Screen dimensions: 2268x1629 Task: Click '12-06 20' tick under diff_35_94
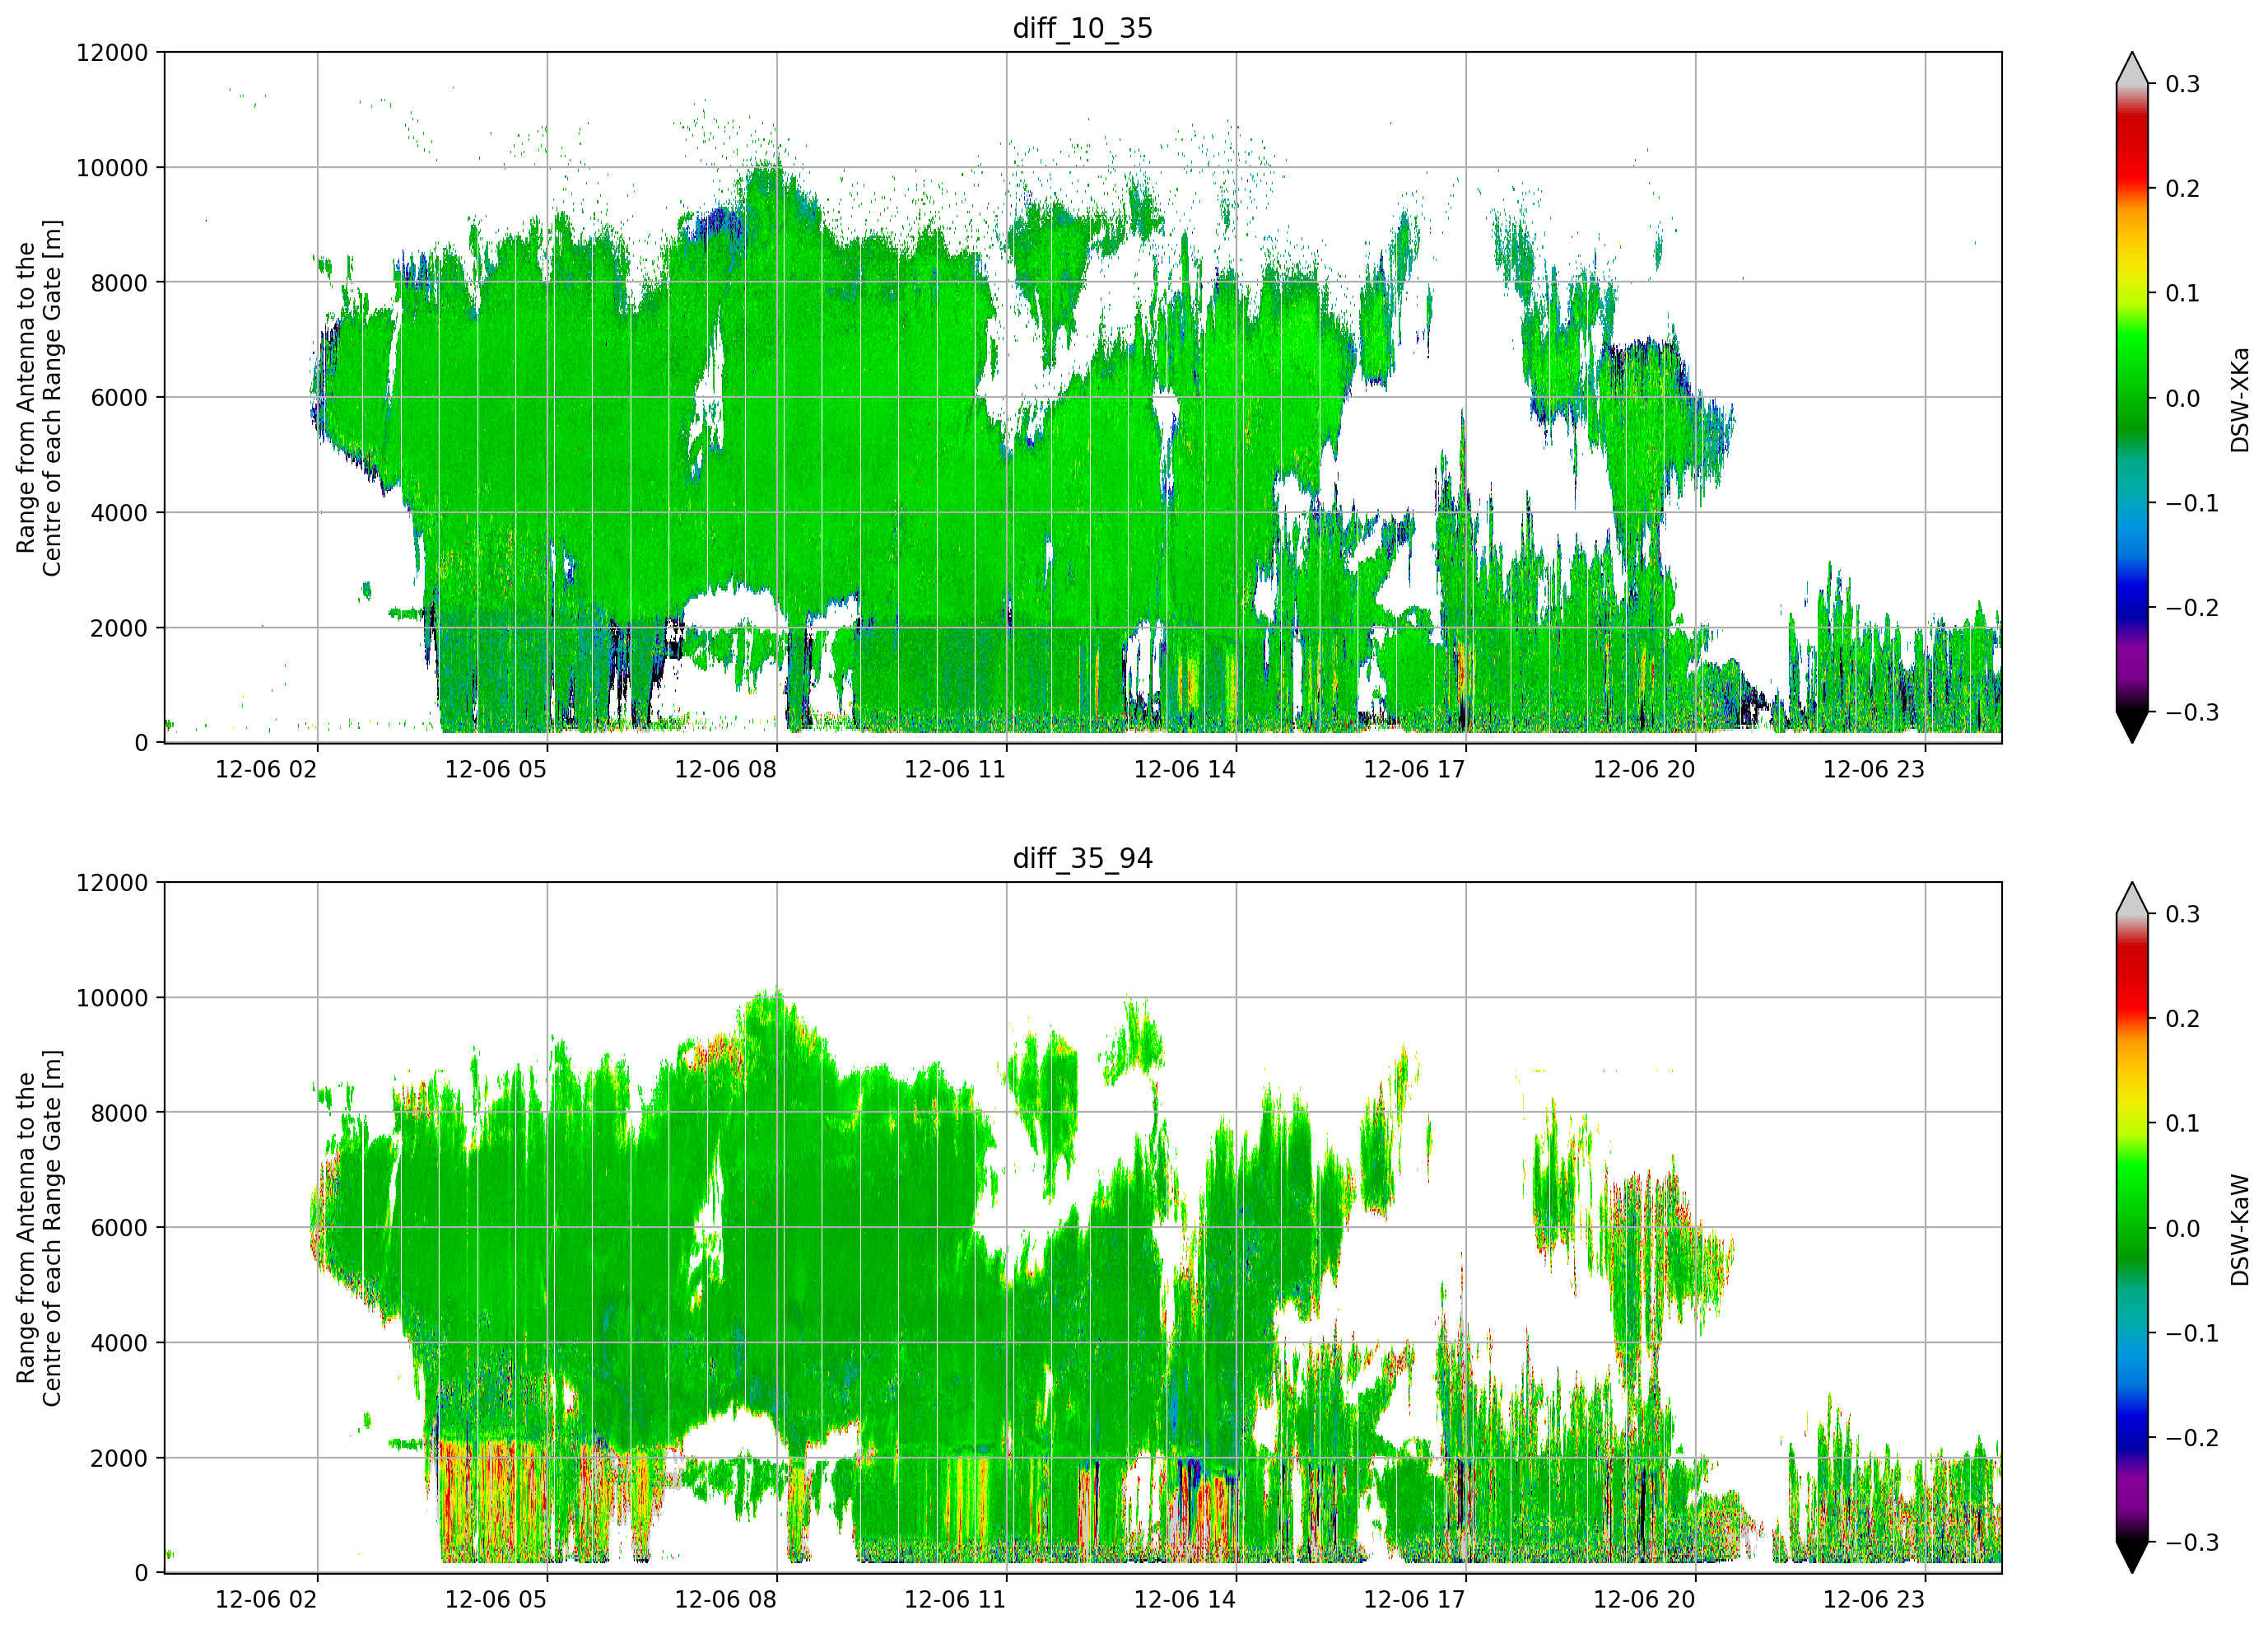(1644, 1600)
